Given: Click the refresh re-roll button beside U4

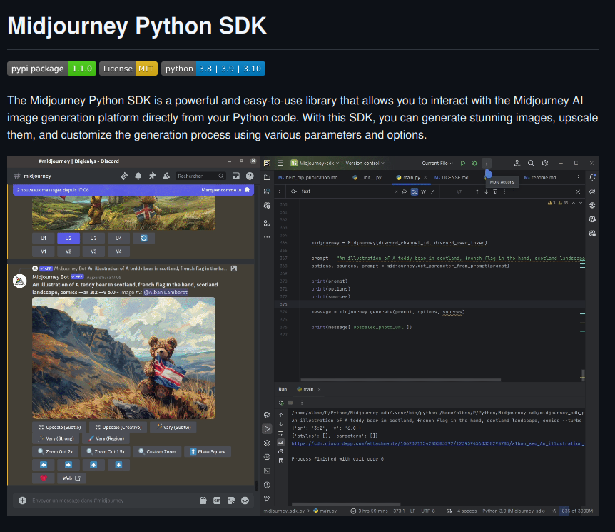Looking at the screenshot, I should point(143,238).
